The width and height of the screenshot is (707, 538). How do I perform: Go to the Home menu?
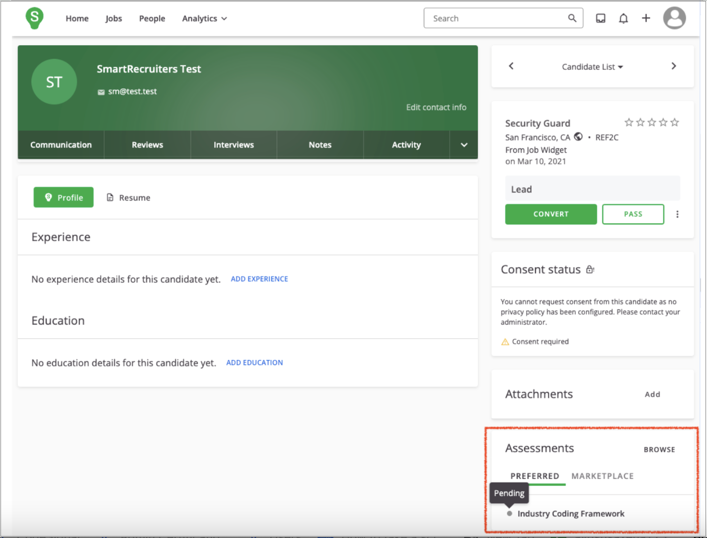(x=77, y=18)
